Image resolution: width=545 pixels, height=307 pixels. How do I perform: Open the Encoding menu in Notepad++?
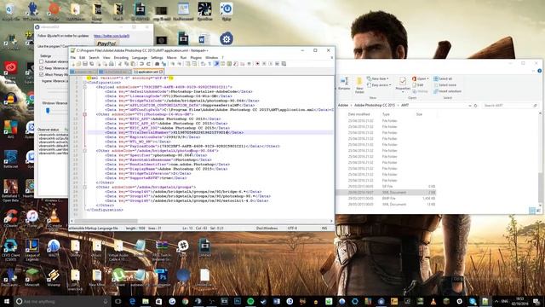(121, 57)
